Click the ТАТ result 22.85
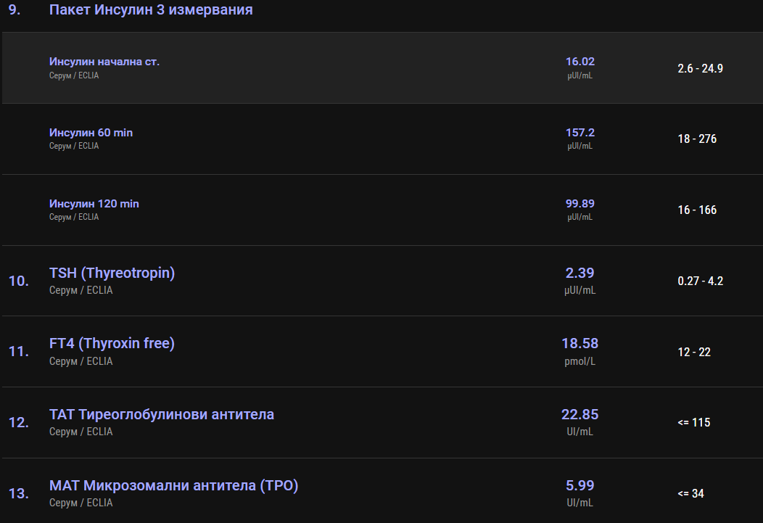Screen dimensions: 763x523 coord(580,415)
